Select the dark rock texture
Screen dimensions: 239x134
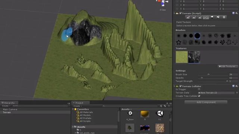click(194, 57)
